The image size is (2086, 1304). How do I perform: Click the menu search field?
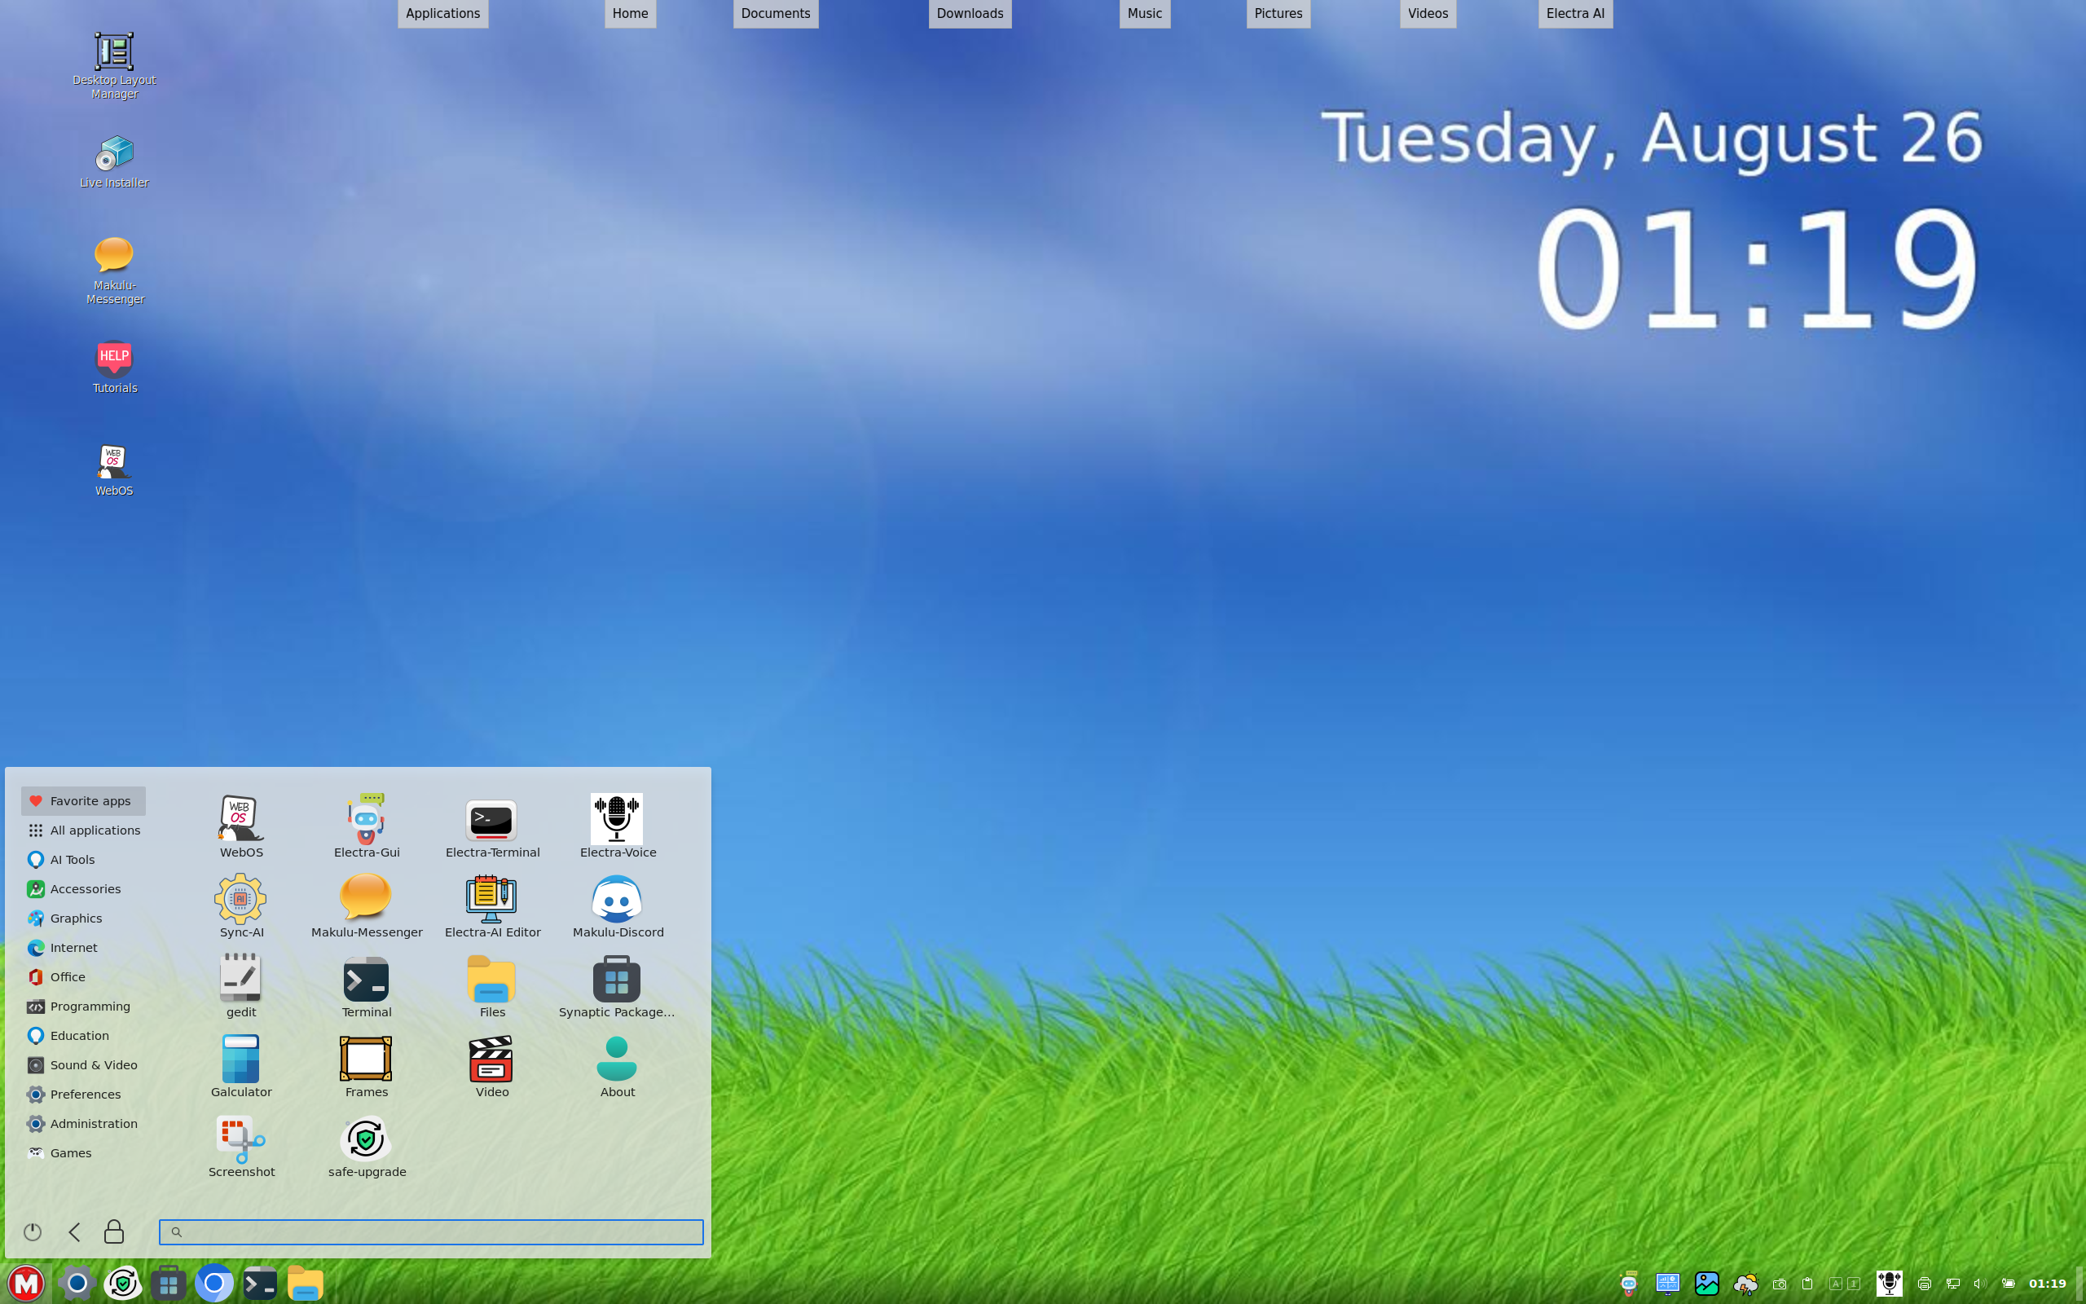431,1231
